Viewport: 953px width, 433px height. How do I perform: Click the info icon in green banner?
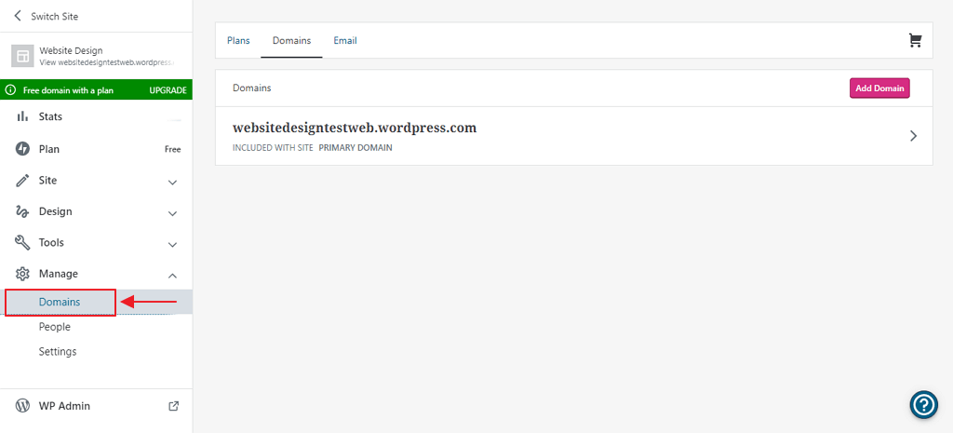click(10, 90)
